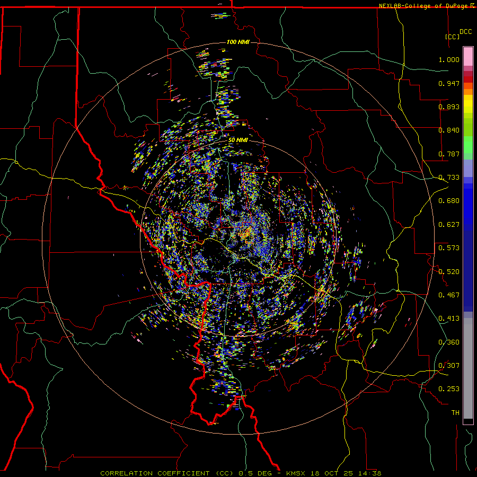Image resolution: width=477 pixels, height=477 pixels.
Task: Click the 0.307 scale value
Action: (x=449, y=366)
